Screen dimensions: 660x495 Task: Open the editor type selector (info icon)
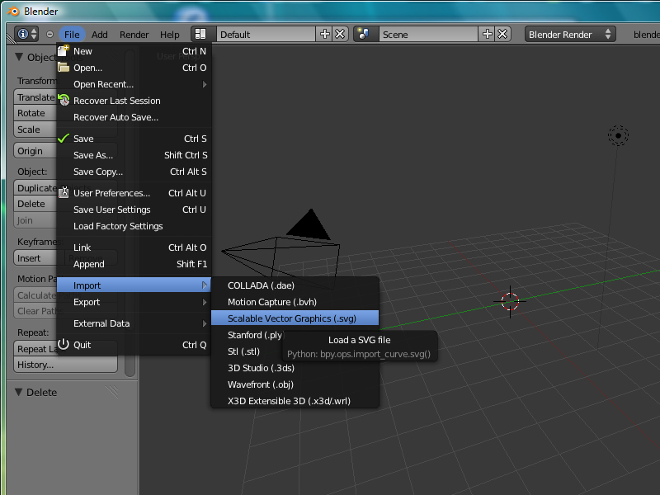tap(26, 34)
